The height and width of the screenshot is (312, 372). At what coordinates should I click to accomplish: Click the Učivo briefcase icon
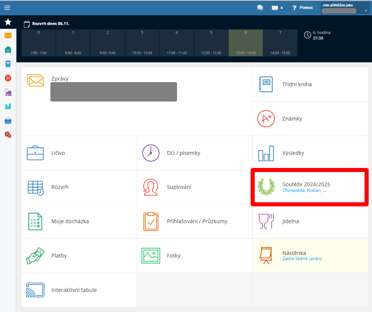pos(35,153)
